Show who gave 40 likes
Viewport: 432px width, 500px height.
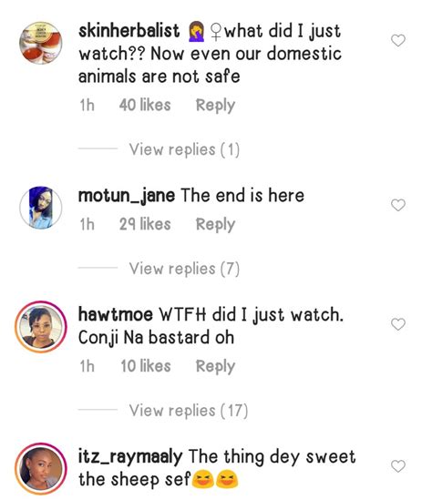tap(145, 105)
